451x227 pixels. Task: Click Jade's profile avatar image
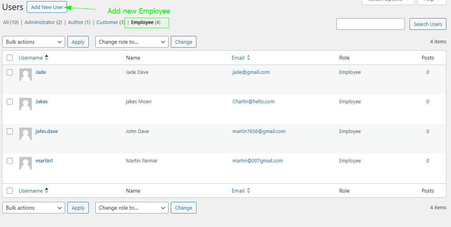point(25,74)
